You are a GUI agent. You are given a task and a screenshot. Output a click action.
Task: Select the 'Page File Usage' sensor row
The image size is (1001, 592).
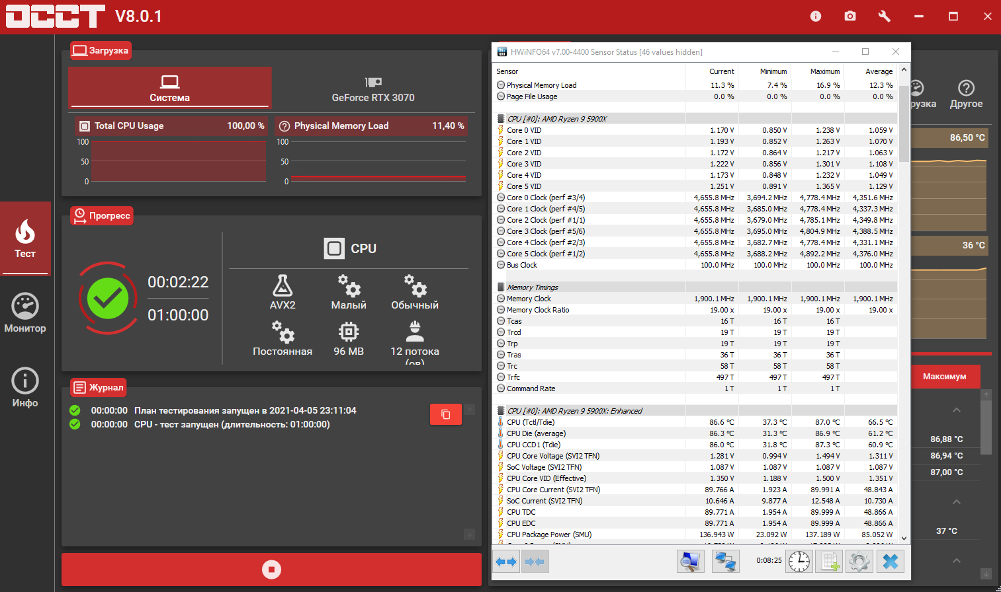tap(695, 96)
